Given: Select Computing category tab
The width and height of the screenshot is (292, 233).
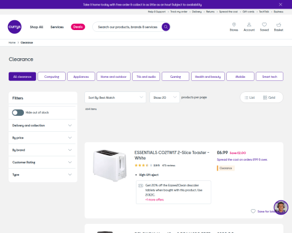Looking at the screenshot, I should [x=52, y=77].
